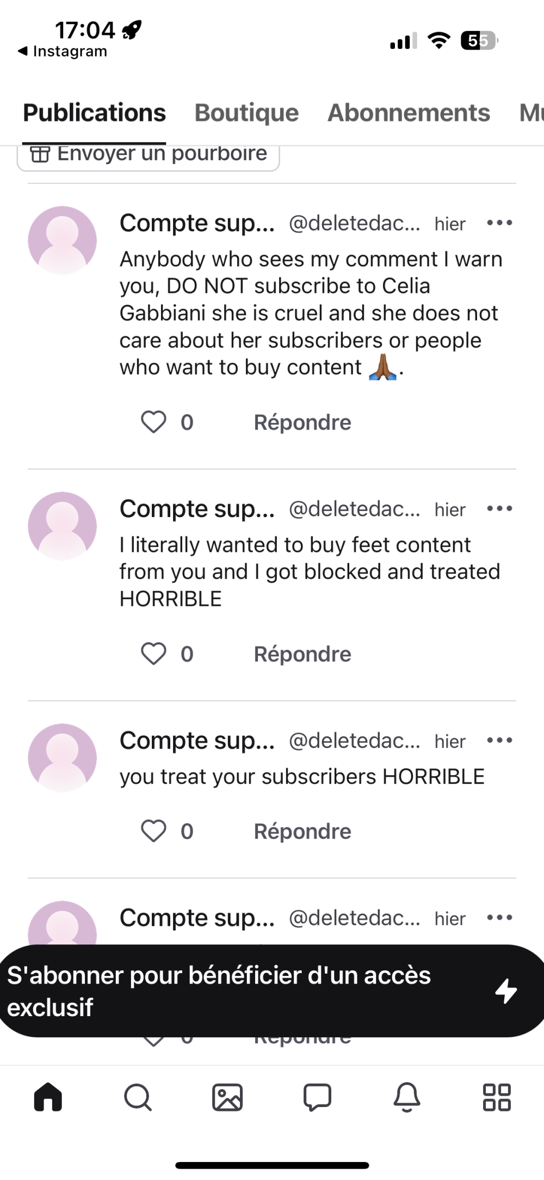The width and height of the screenshot is (544, 1180).
Task: Select the Publications tab
Action: pos(94,113)
